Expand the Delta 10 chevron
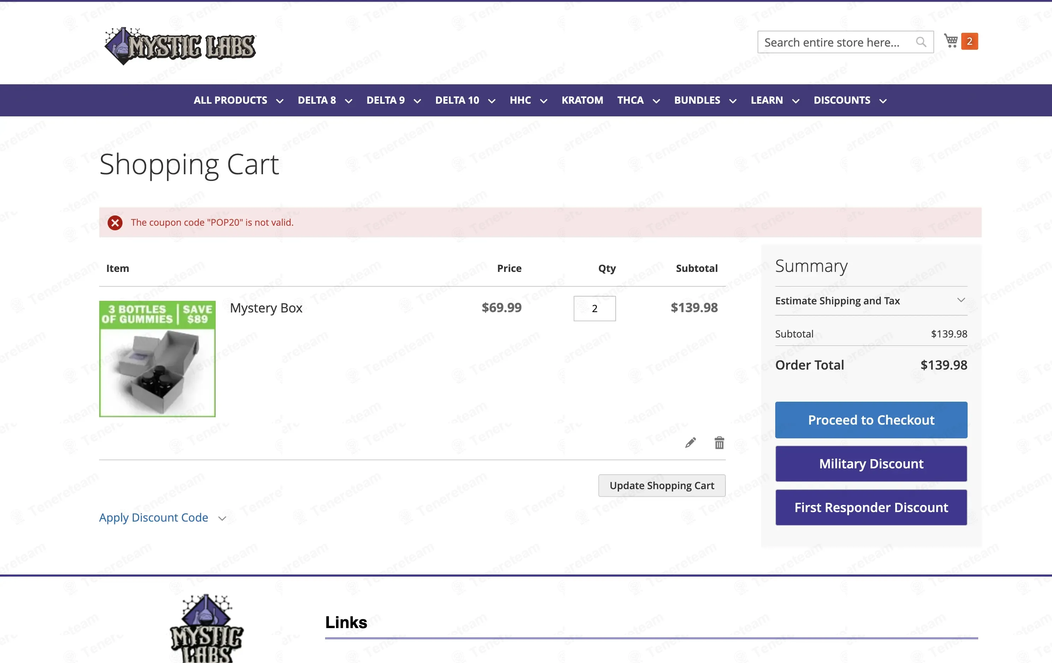 click(491, 101)
